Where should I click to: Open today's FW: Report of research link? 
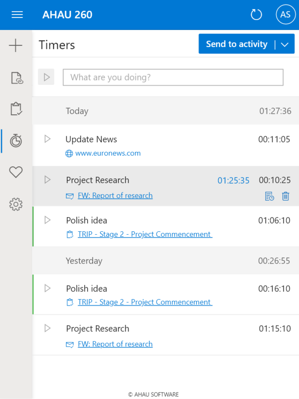pos(115,195)
